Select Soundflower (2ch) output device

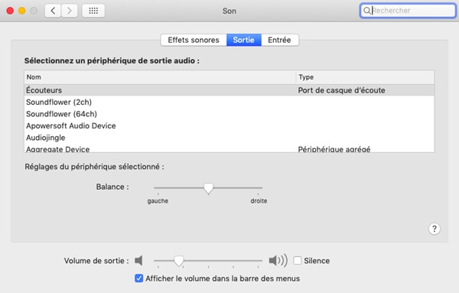(x=229, y=103)
